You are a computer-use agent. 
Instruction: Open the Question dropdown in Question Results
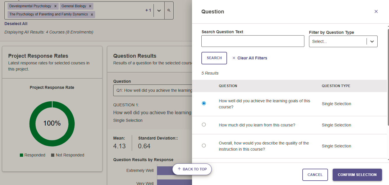[x=153, y=90]
